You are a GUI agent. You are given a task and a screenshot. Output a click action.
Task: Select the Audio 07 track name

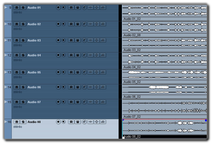(x=34, y=102)
